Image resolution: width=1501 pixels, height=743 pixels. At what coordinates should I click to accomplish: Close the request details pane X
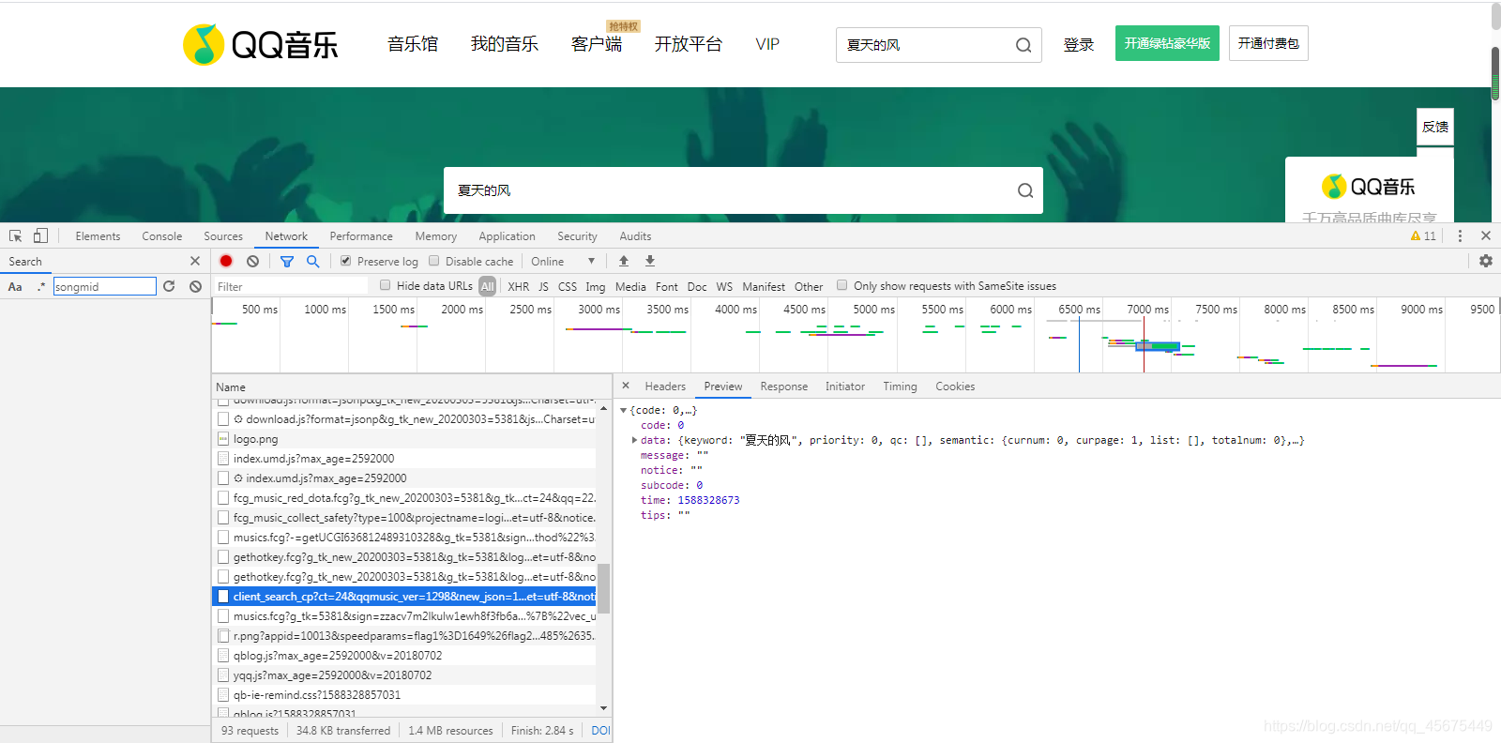[626, 386]
